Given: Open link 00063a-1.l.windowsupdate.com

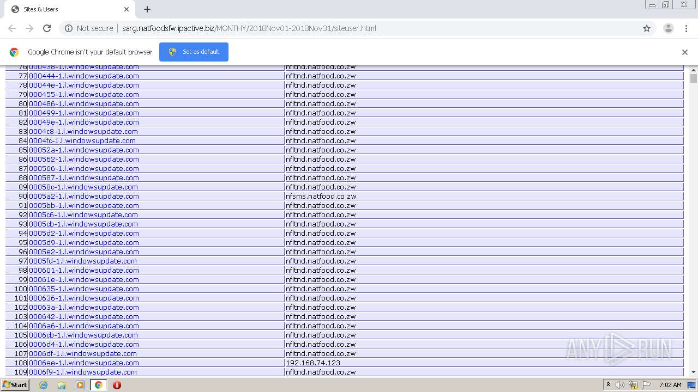Looking at the screenshot, I should pos(84,307).
